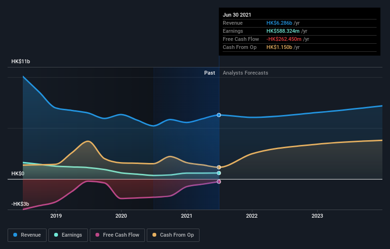Toggle the Revenue legend button

pos(27,235)
